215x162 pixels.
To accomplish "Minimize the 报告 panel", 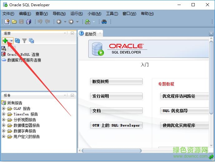I will point(72,95).
